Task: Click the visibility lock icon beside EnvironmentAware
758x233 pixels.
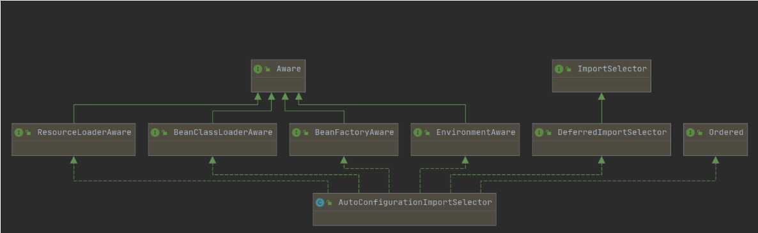Action: 427,132
